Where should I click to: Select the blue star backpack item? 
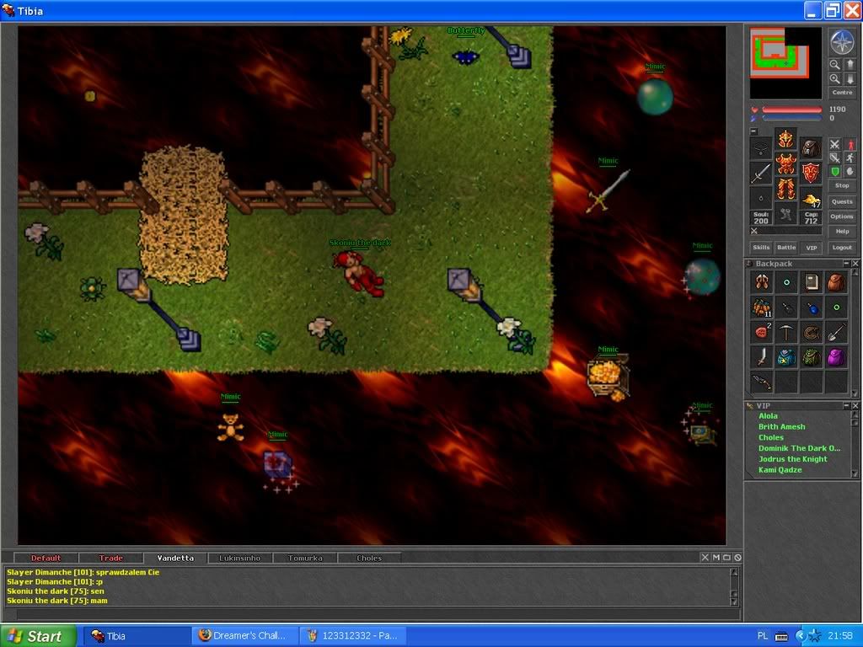tap(786, 357)
